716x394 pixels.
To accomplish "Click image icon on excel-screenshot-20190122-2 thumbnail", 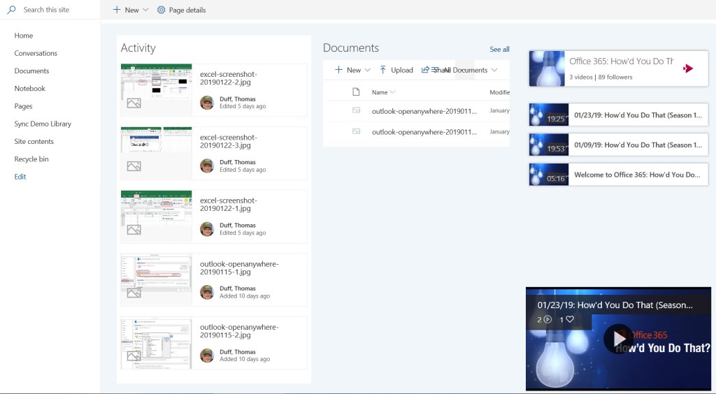I will coord(134,103).
